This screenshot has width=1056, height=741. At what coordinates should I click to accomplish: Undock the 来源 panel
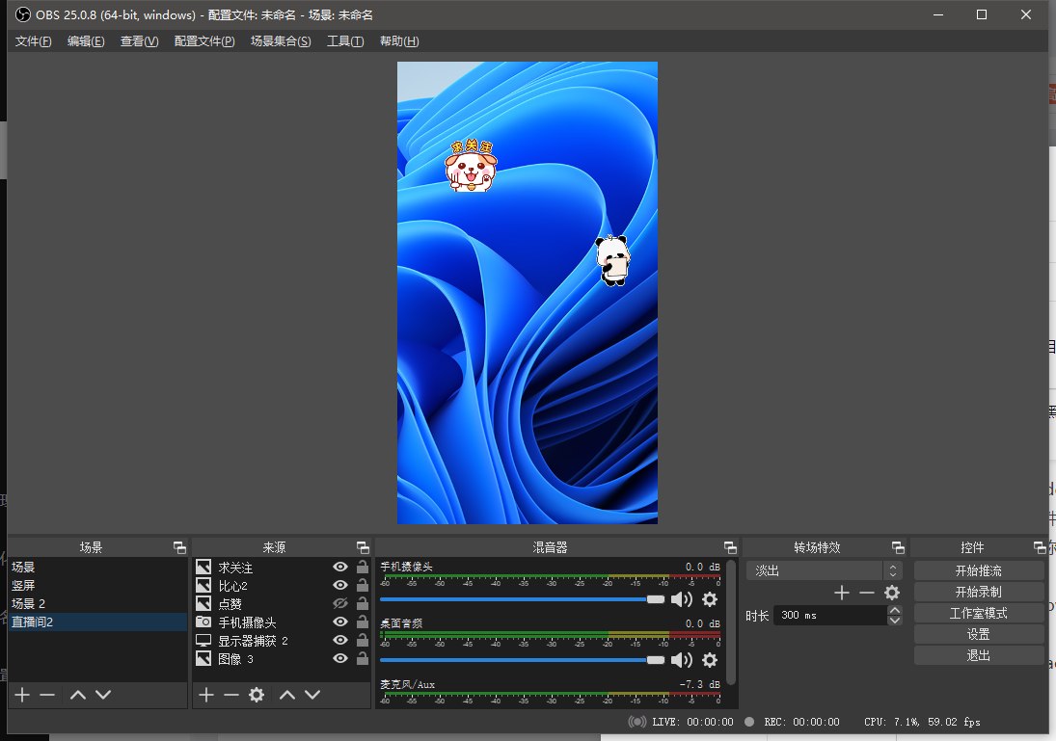coord(363,547)
